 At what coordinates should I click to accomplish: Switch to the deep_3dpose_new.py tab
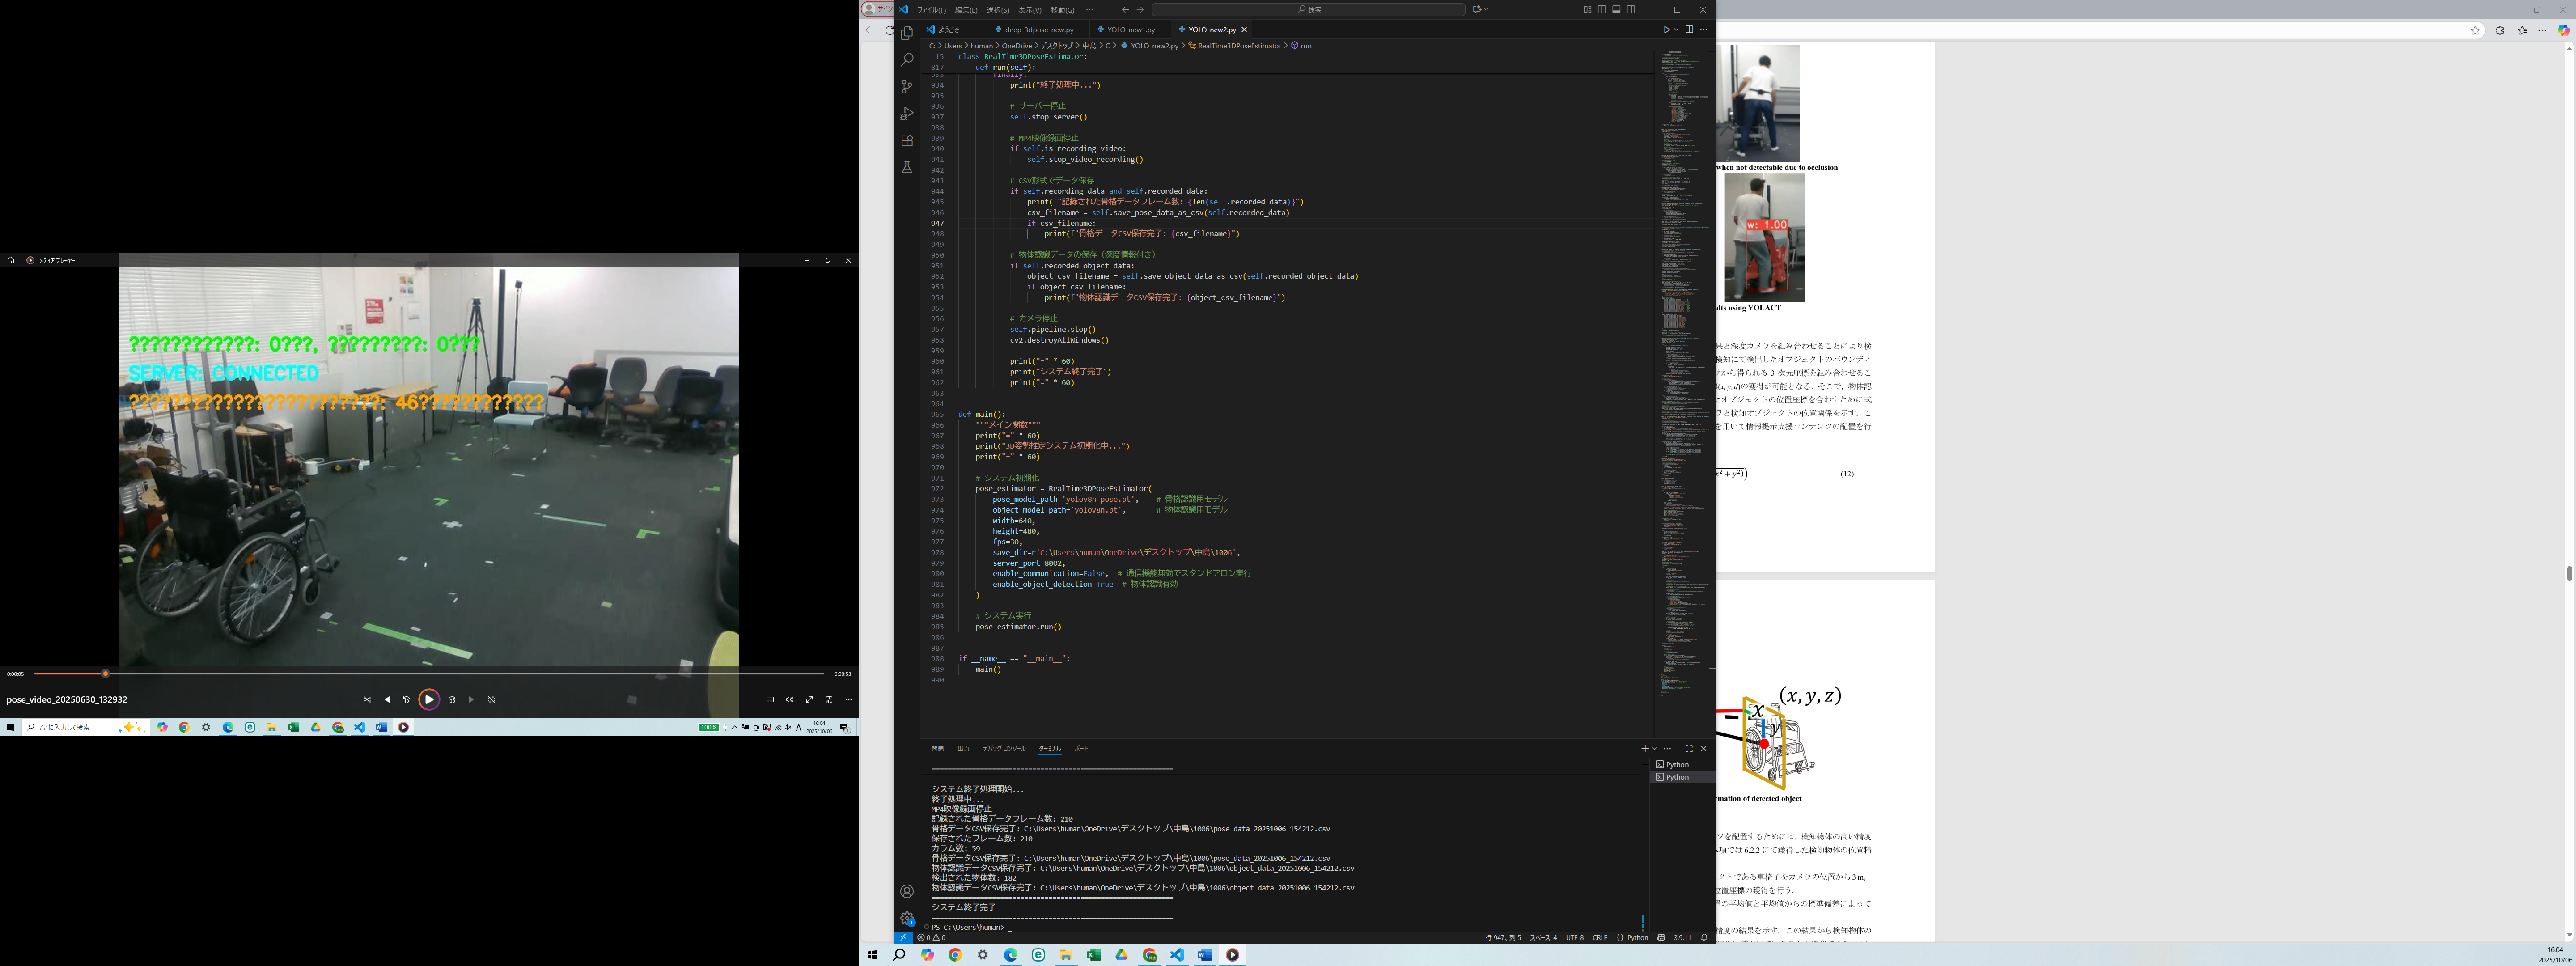pos(1039,30)
